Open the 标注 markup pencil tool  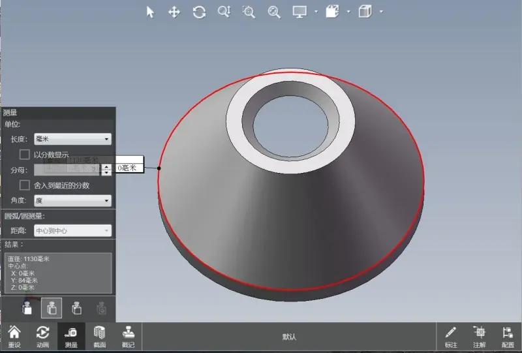451,337
